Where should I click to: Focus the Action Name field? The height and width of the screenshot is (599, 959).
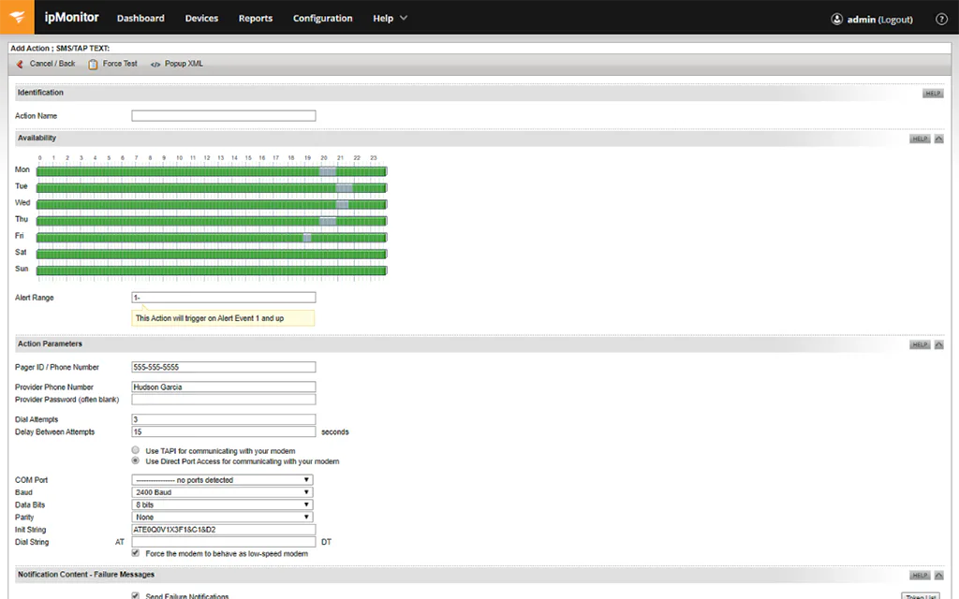(224, 115)
